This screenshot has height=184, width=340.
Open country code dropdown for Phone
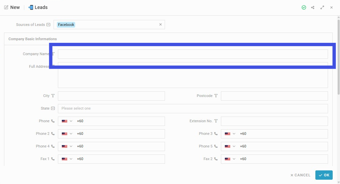[67, 121]
